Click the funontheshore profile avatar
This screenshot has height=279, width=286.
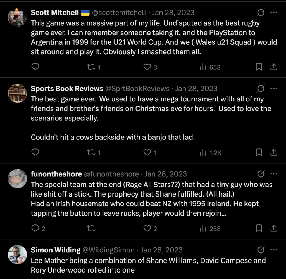17,178
